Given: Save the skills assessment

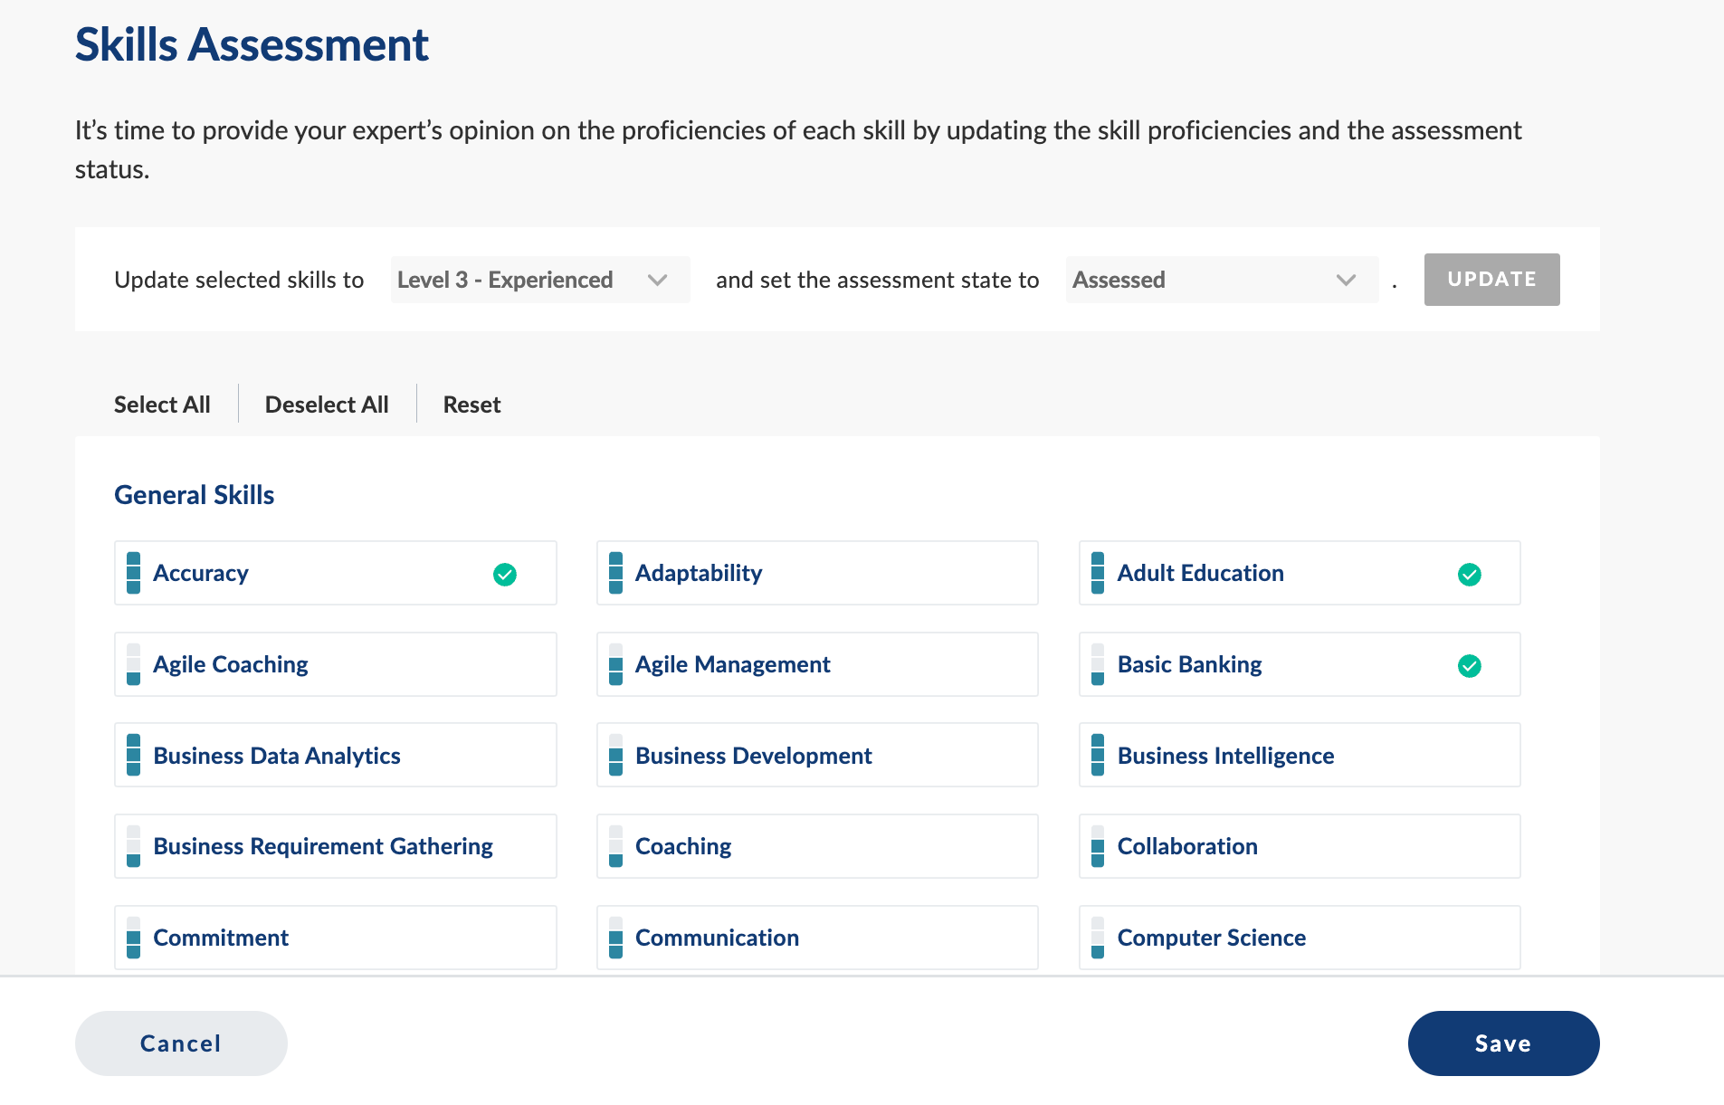Looking at the screenshot, I should click(1502, 1043).
